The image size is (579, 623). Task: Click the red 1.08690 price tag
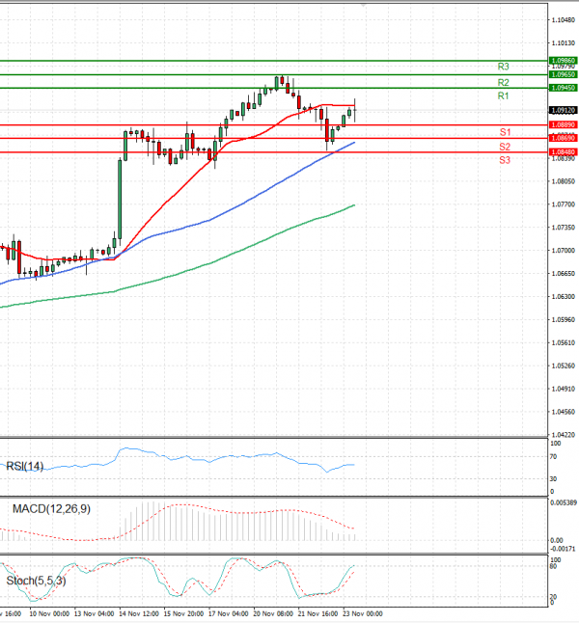click(x=564, y=138)
